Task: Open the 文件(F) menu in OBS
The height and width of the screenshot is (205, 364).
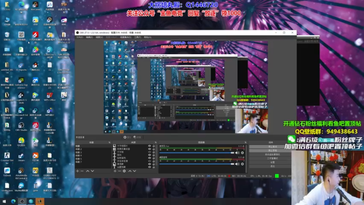Action: click(80, 37)
